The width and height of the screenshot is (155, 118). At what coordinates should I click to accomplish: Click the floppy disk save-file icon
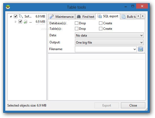(141, 49)
